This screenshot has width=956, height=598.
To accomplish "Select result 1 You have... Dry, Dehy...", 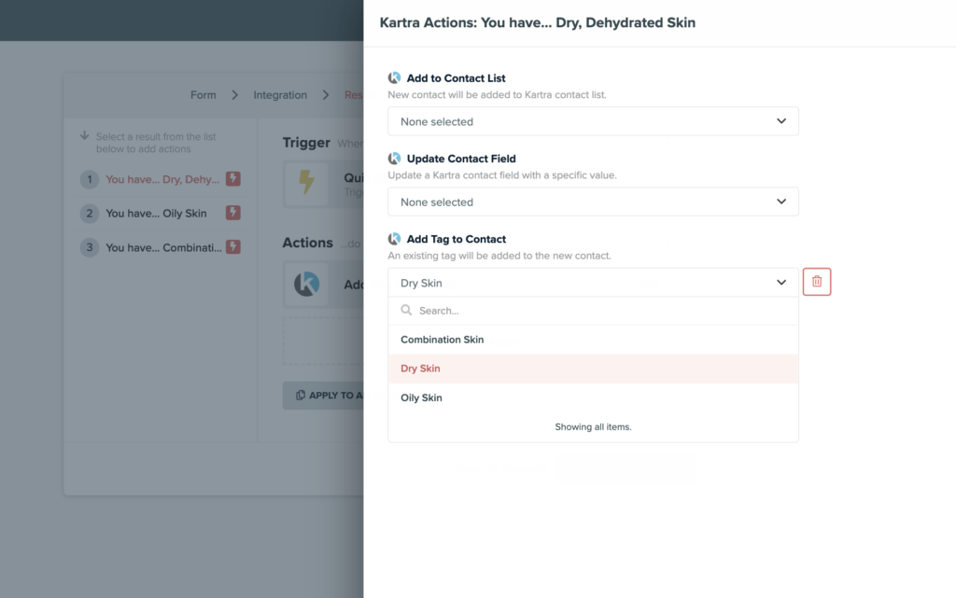I will (x=161, y=179).
